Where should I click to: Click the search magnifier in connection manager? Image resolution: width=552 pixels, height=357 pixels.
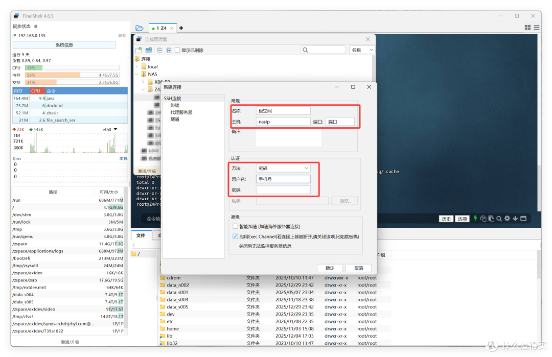[305, 50]
